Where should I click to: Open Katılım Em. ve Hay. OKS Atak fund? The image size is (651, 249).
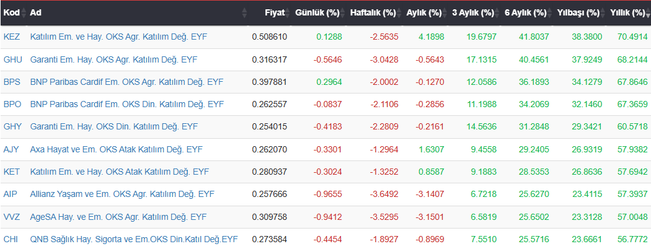[120, 172]
